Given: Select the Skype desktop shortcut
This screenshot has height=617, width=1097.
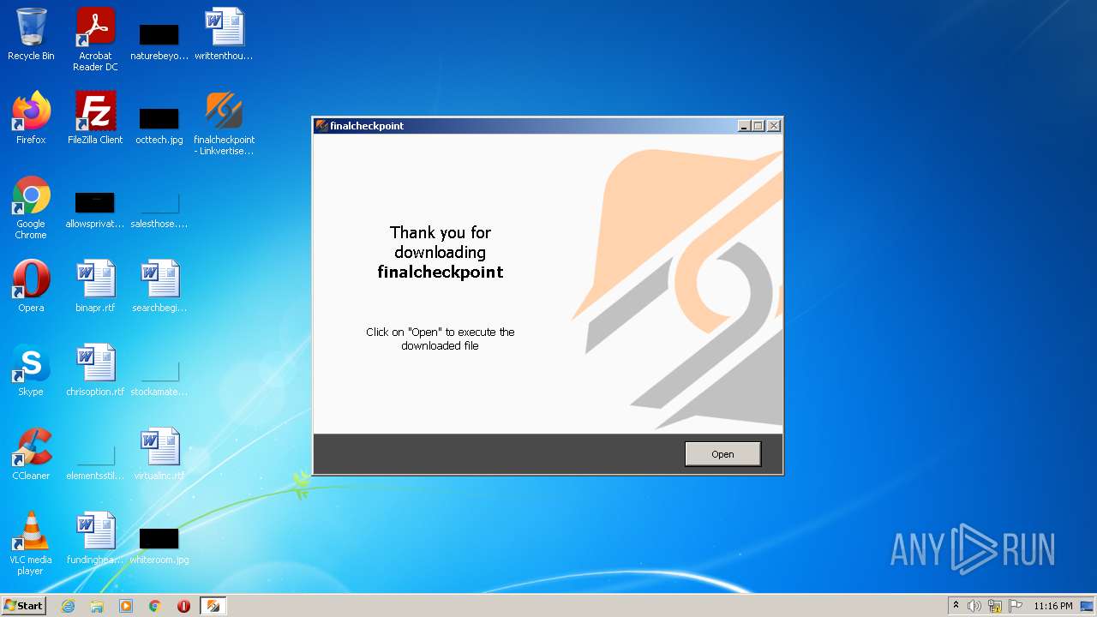Looking at the screenshot, I should [x=31, y=370].
